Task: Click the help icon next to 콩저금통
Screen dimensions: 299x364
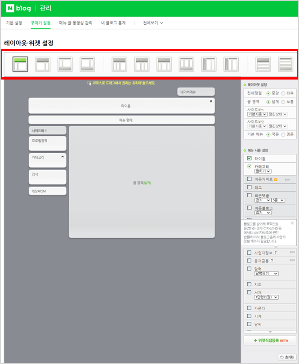Action: [x=272, y=261]
